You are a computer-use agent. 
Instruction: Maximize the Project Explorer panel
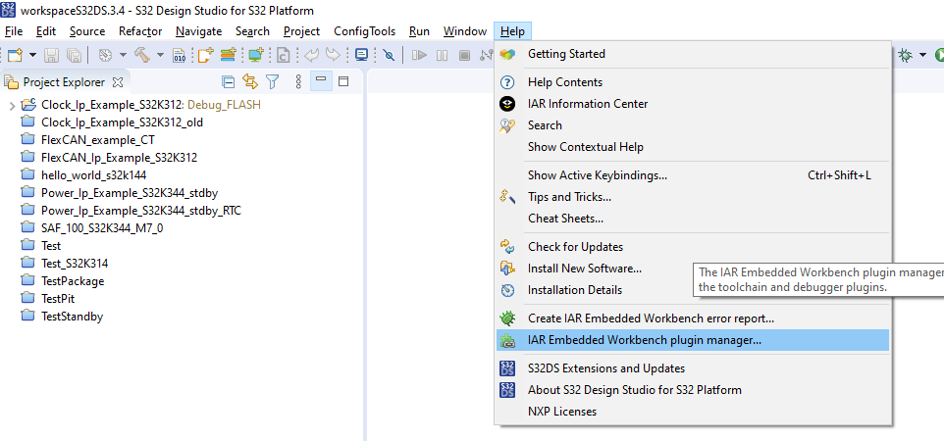pos(343,81)
